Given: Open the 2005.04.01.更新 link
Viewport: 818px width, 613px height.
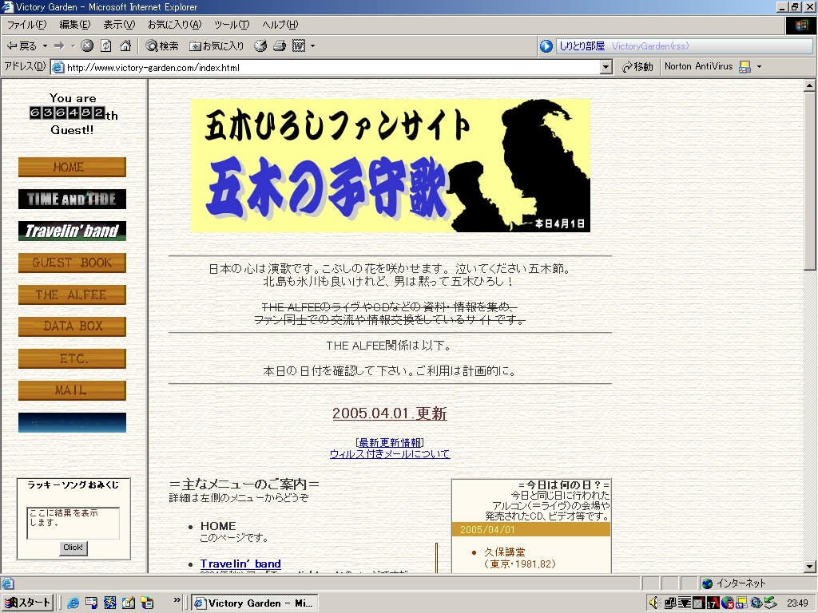Looking at the screenshot, I should coord(390,413).
